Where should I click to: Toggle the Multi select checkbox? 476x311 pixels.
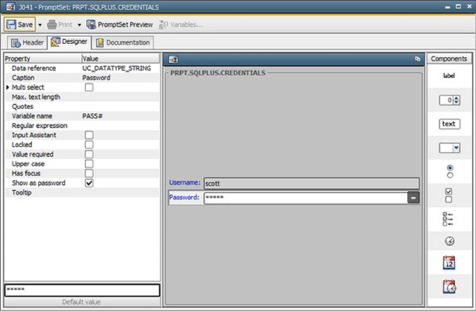click(89, 88)
